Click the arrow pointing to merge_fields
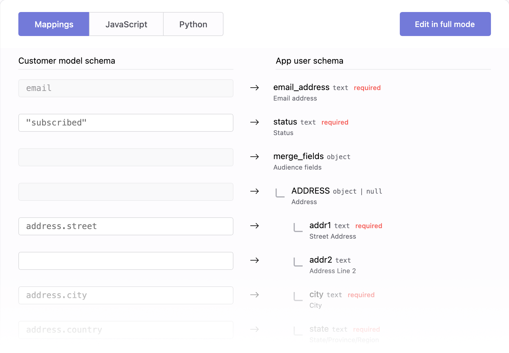This screenshot has width=509, height=353. [x=255, y=157]
